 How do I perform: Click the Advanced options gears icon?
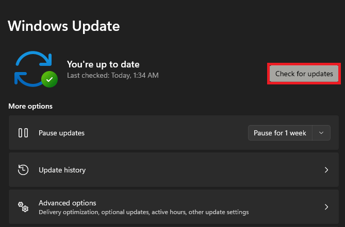(x=23, y=207)
